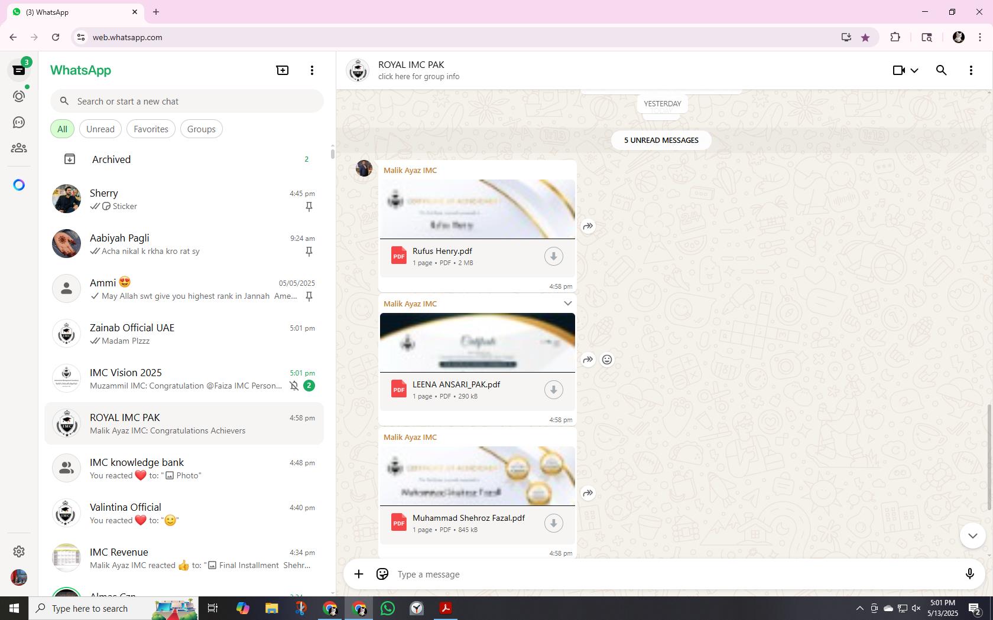
Task: Open conversation menu three dots
Action: pos(971,70)
